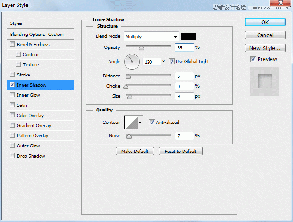Image resolution: width=293 pixels, height=222 pixels.
Task: Click the Reset to Default button
Action: tap(180, 151)
